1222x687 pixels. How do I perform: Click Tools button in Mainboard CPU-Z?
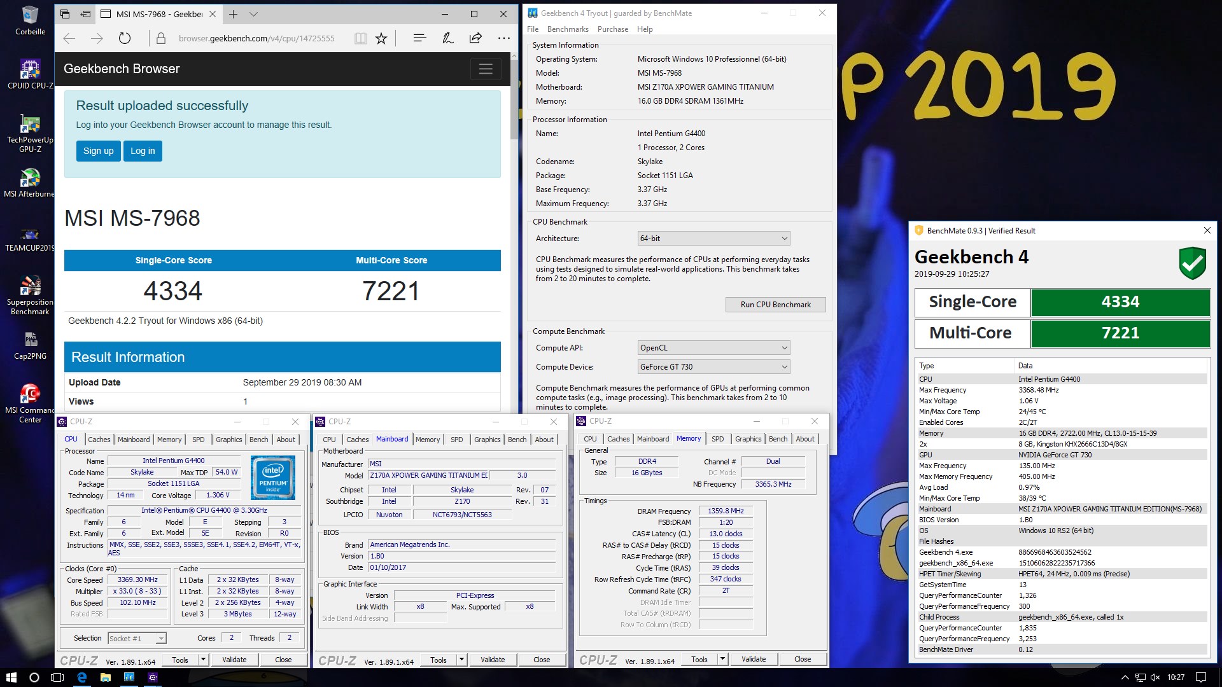(439, 660)
